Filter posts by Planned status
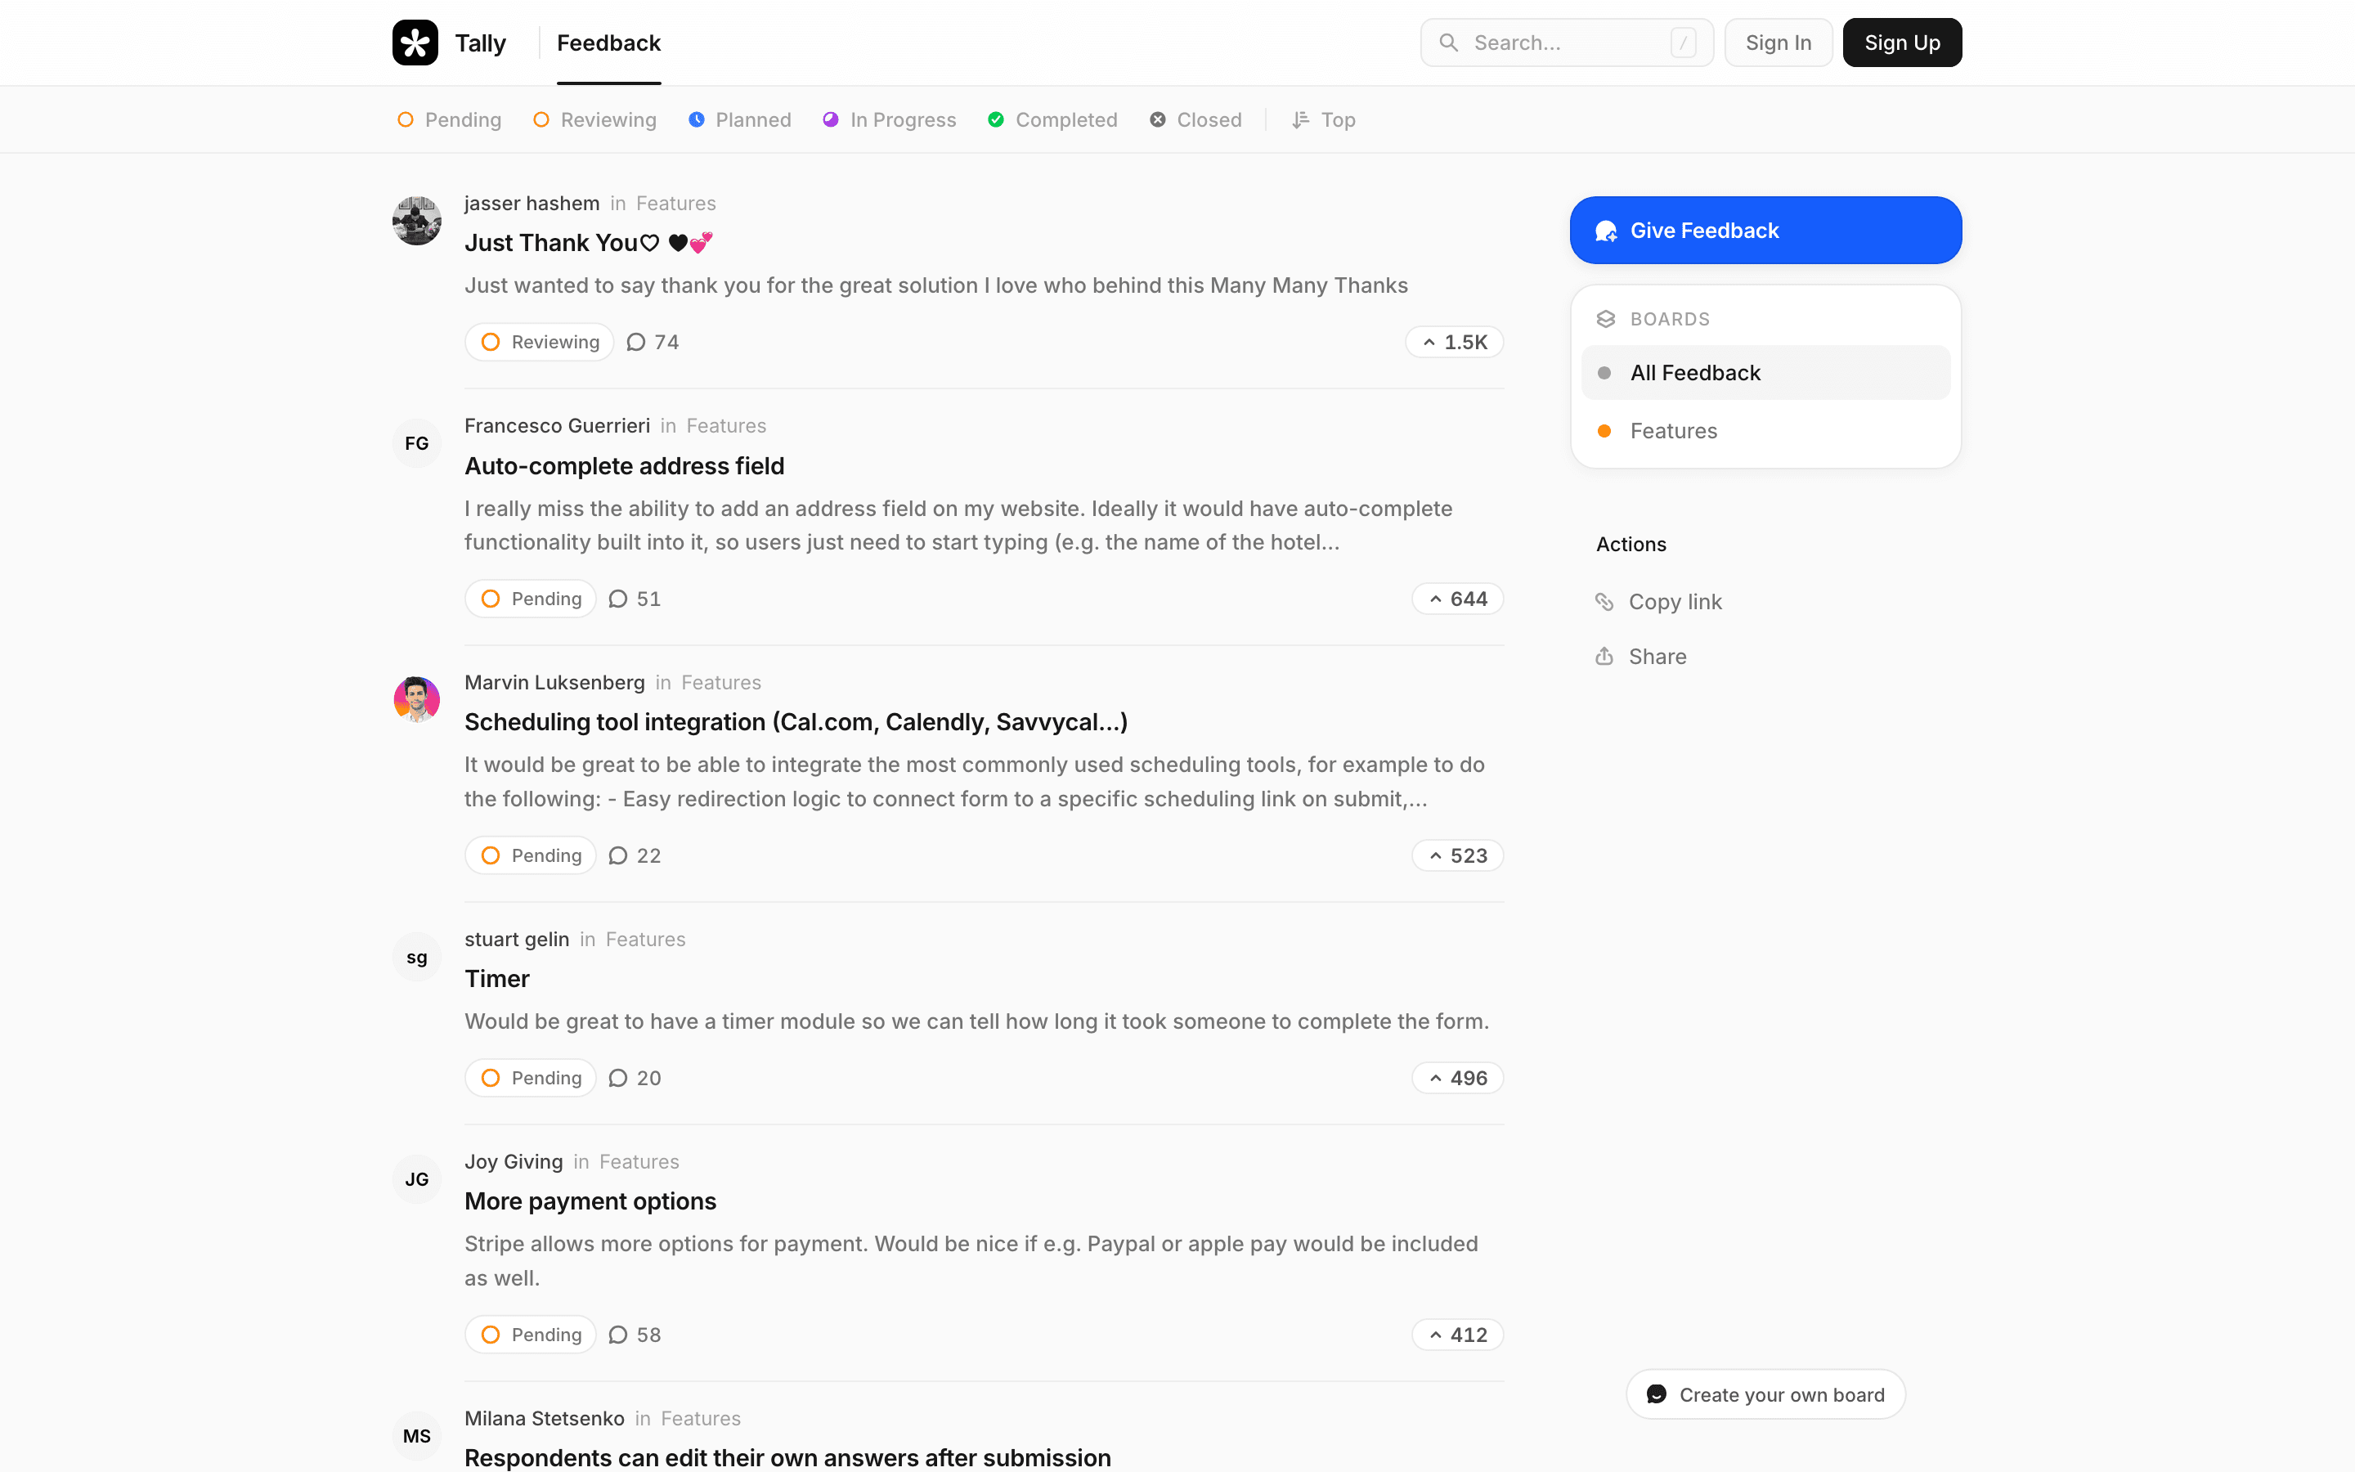This screenshot has width=2355, height=1472. pyautogui.click(x=739, y=119)
